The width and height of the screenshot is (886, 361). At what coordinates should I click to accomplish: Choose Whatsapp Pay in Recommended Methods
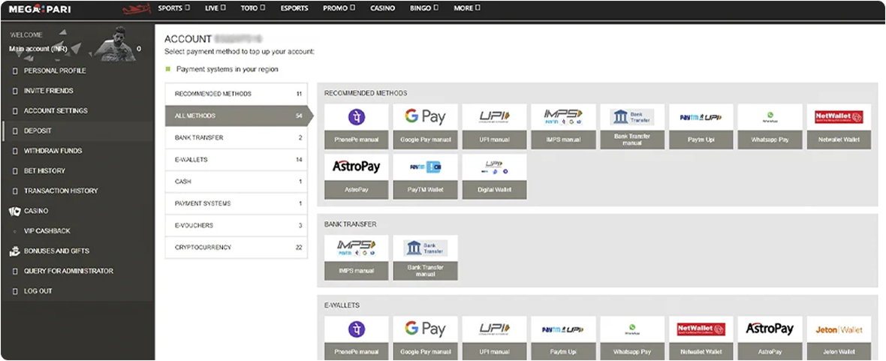[770, 127]
